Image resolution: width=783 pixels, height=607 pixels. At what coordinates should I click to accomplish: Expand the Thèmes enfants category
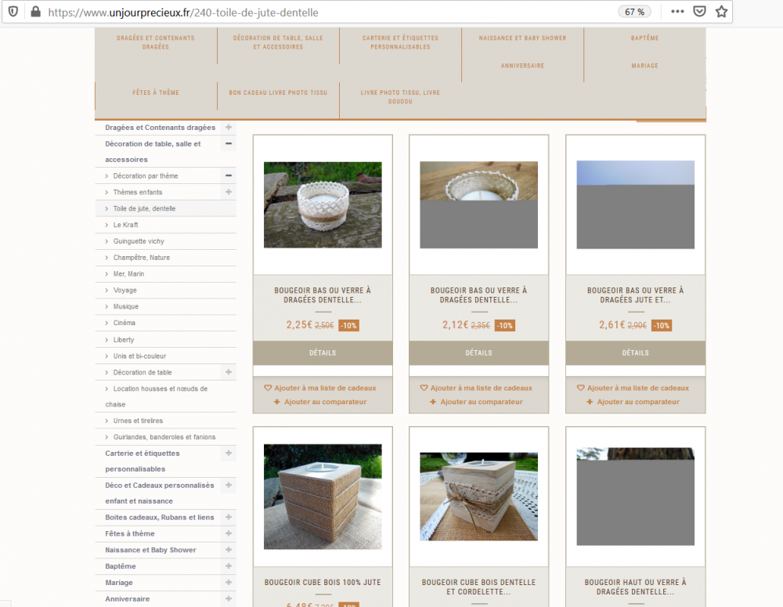pos(228,192)
